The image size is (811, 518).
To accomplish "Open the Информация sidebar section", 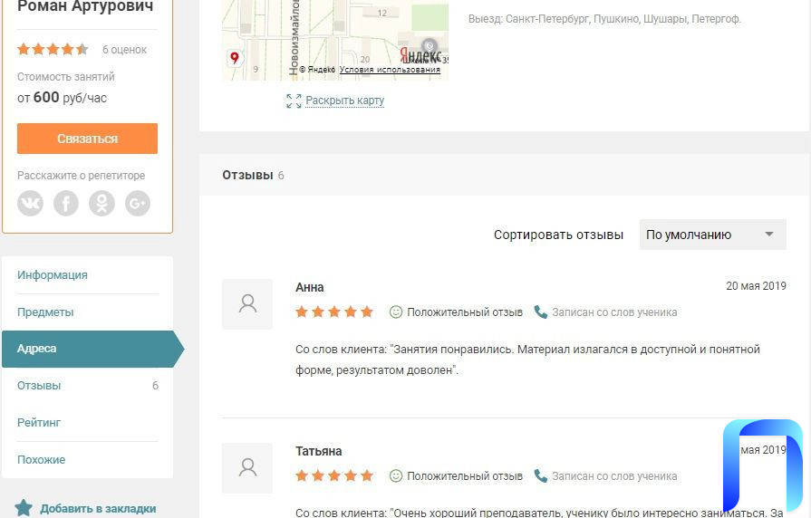I will tap(53, 275).
